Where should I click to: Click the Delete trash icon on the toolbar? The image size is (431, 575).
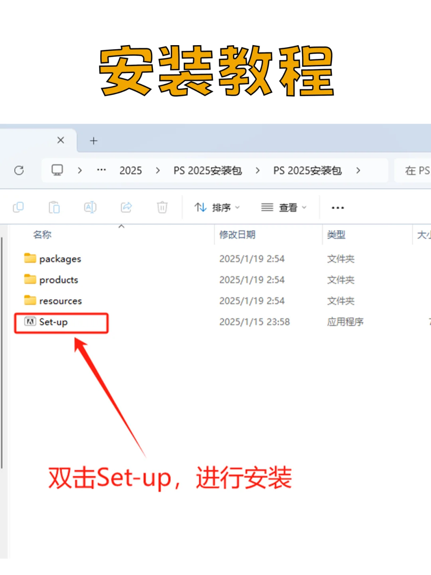[162, 207]
